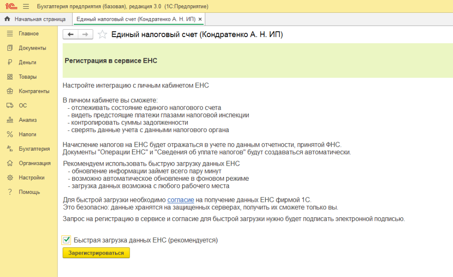
Task: Click line Рекомендуем использовать быструю загрузку данных ЕНС
Action: click(151, 164)
